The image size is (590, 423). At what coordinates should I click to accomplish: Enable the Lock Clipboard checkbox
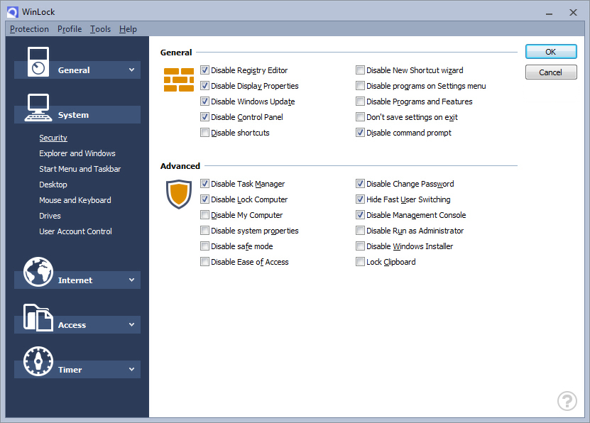(361, 262)
